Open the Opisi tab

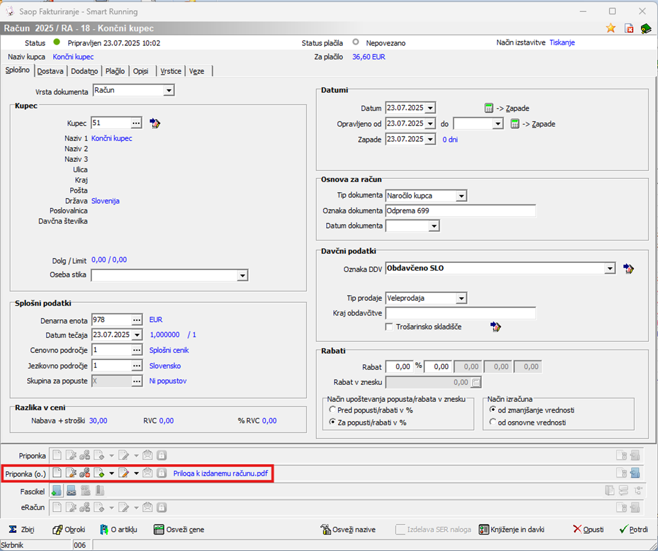pos(141,71)
